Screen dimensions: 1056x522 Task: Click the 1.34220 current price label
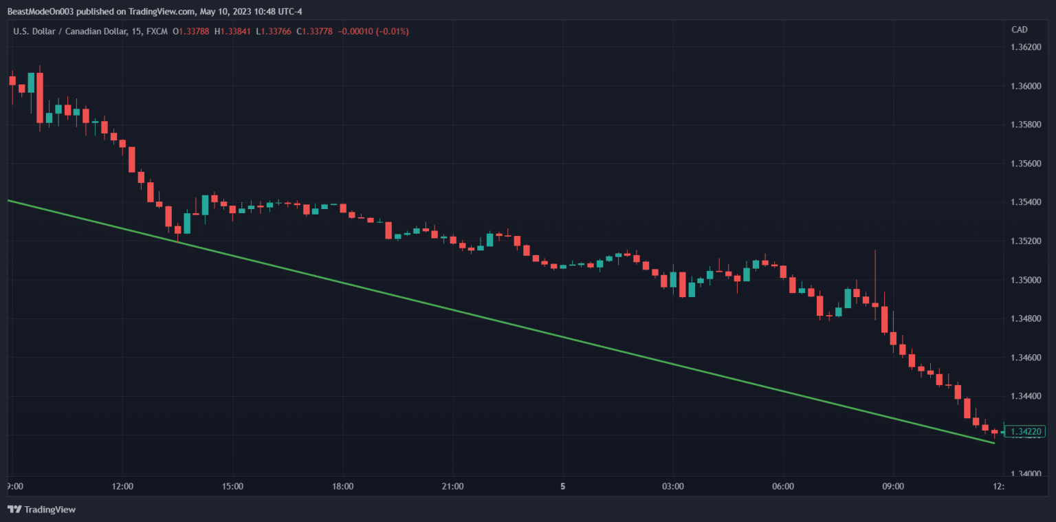click(1025, 432)
